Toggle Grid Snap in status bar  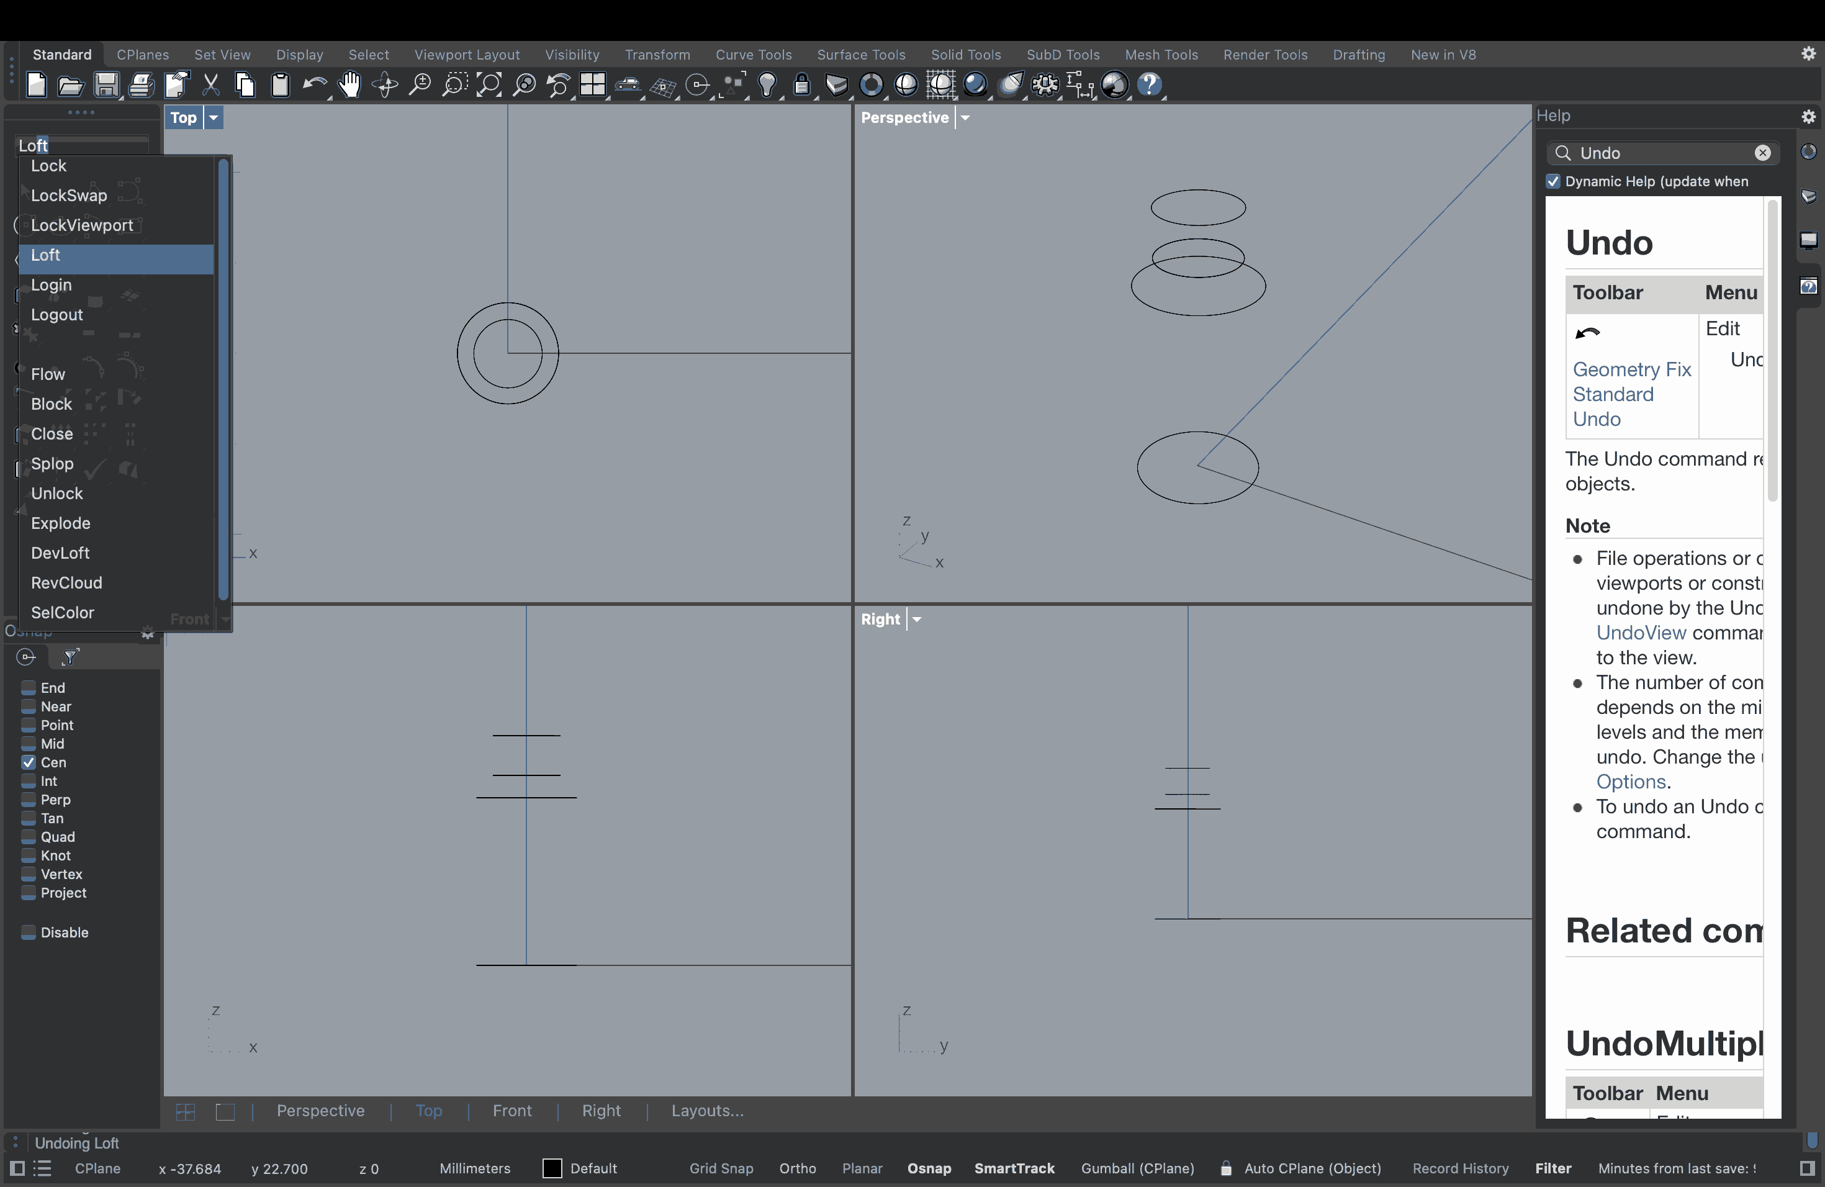[721, 1168]
